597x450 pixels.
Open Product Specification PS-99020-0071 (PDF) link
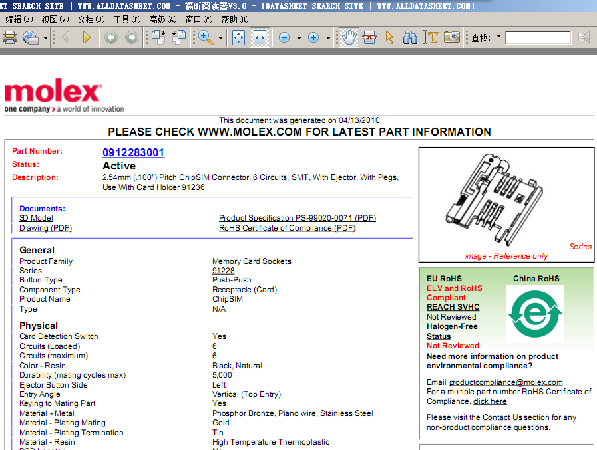coord(298,218)
